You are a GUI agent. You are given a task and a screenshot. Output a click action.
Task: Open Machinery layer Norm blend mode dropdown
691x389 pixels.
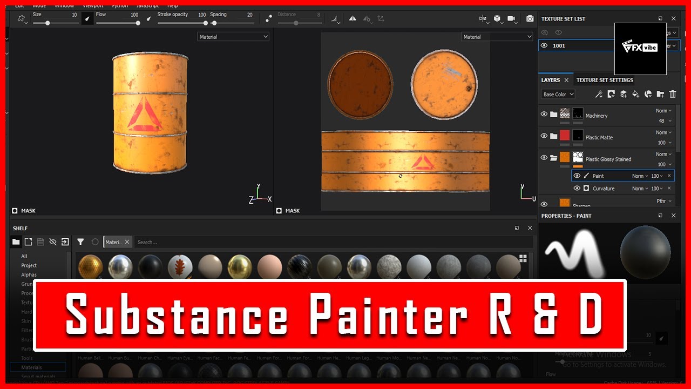(664, 111)
